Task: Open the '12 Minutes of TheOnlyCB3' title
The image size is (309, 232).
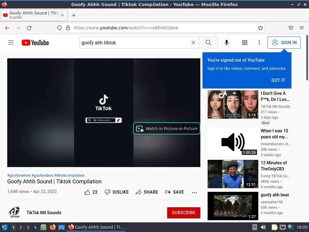Action: (x=274, y=166)
